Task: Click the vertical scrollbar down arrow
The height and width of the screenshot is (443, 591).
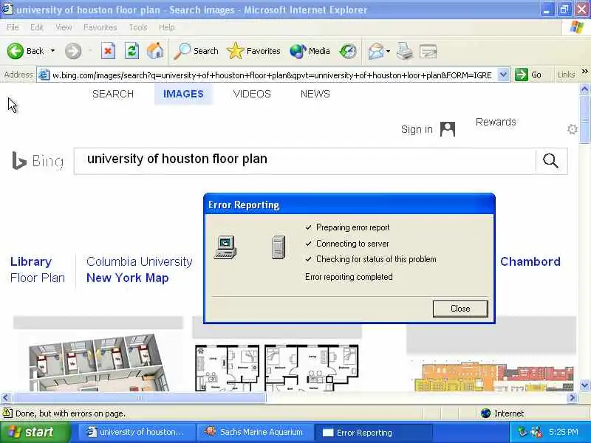Action: [584, 385]
